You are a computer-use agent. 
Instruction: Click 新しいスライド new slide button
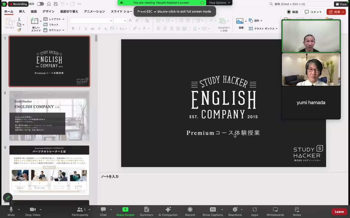[x=36, y=25]
